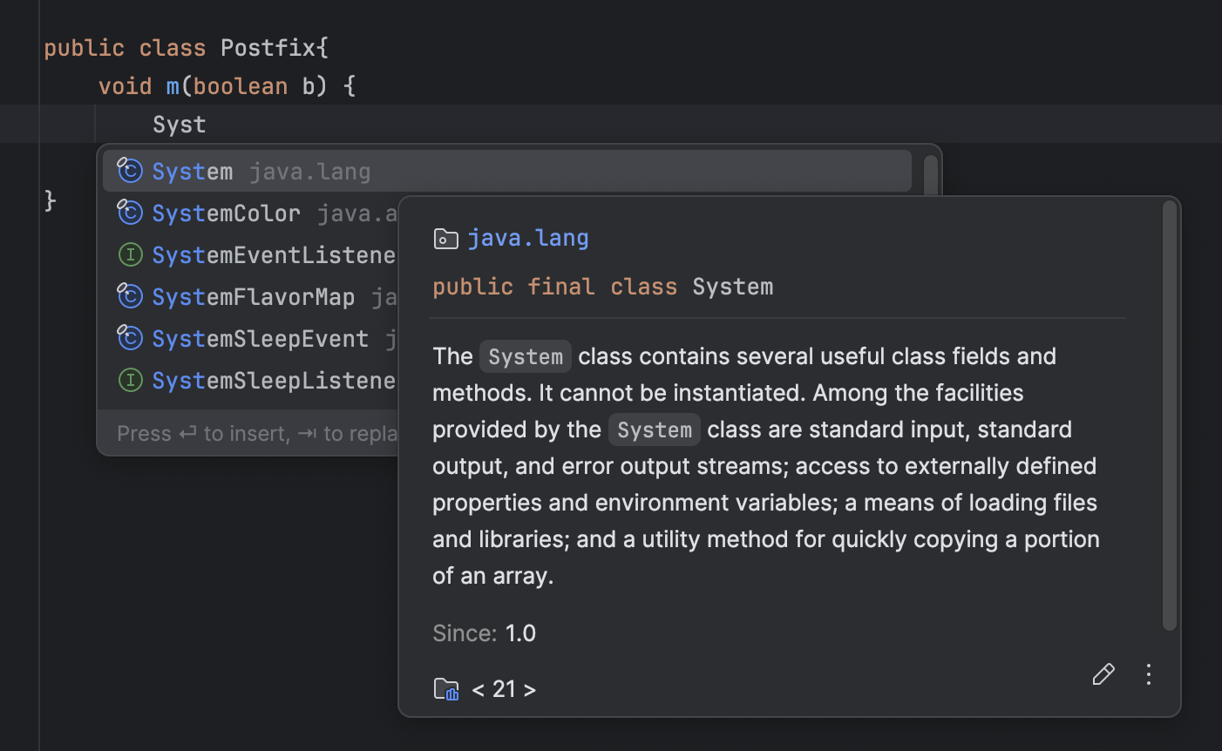Open the java.lang package link
Image resolution: width=1222 pixels, height=751 pixels.
click(528, 237)
